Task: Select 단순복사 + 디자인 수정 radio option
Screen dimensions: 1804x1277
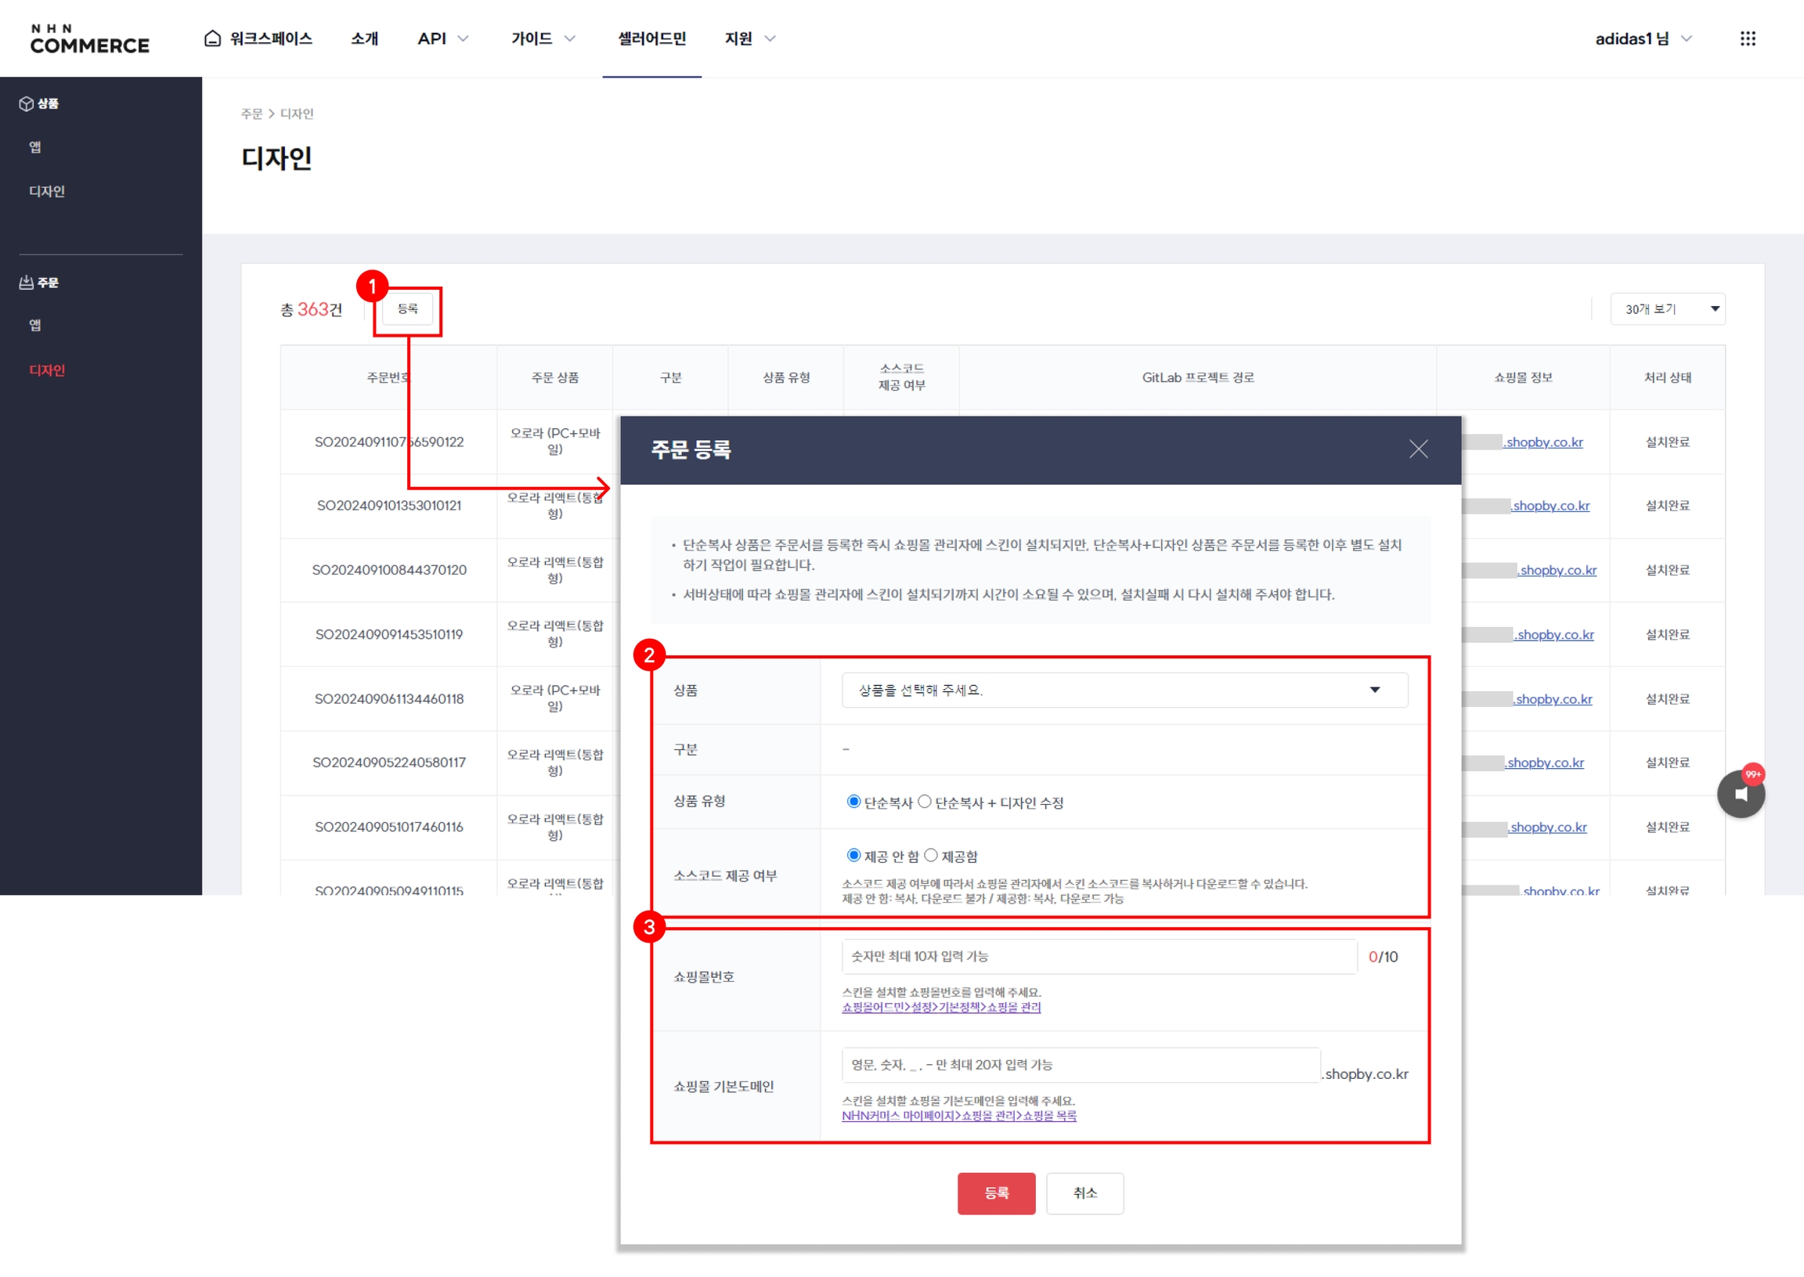Action: [924, 801]
